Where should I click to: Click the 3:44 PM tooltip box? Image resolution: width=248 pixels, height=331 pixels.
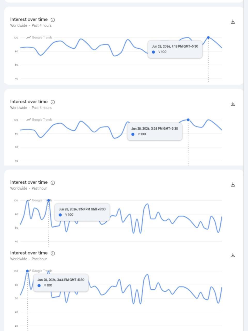pyautogui.click(x=61, y=283)
